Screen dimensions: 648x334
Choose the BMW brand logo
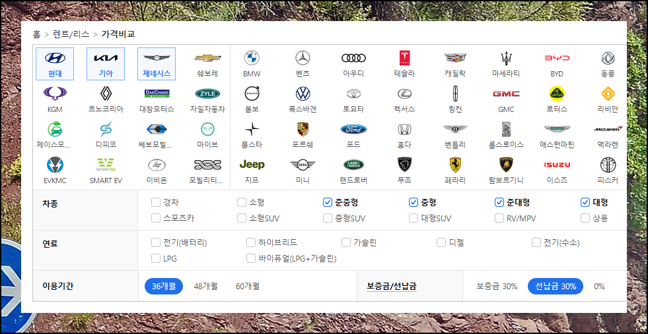[x=252, y=58]
